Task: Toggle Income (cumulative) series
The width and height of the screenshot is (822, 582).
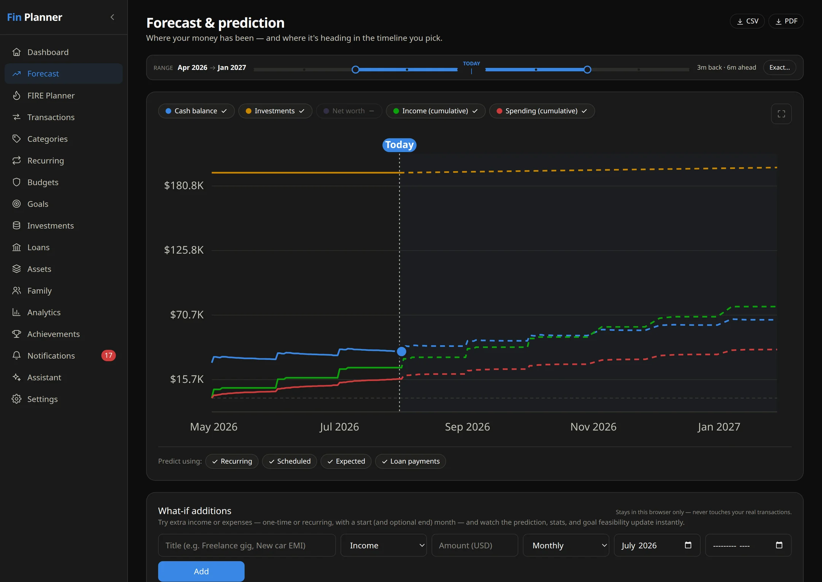Action: click(436, 111)
